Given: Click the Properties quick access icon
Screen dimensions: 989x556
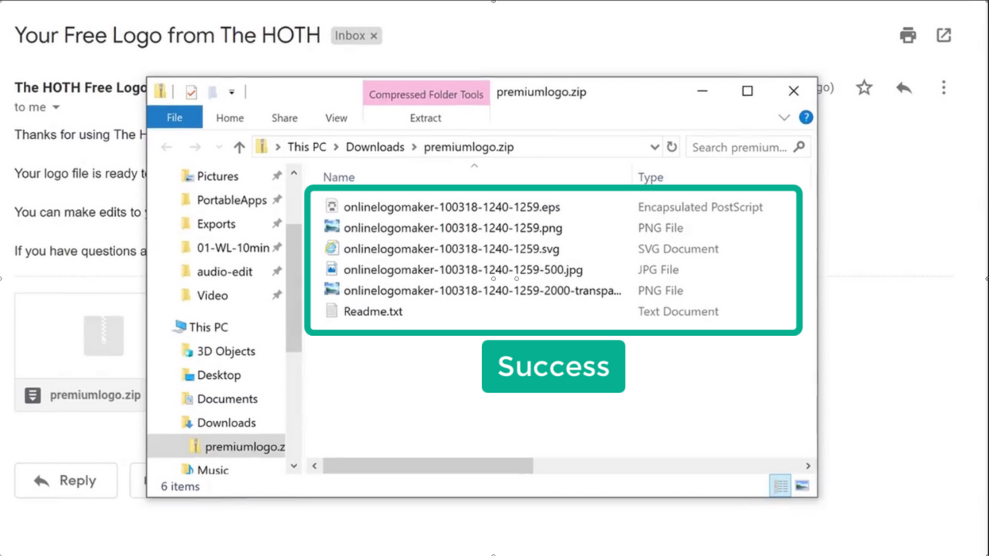Looking at the screenshot, I should pyautogui.click(x=191, y=93).
